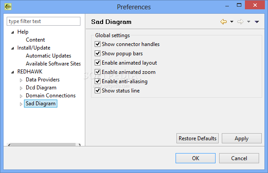Open the back history dropdown arrow
The height and width of the screenshot is (173, 268).
[232, 22]
